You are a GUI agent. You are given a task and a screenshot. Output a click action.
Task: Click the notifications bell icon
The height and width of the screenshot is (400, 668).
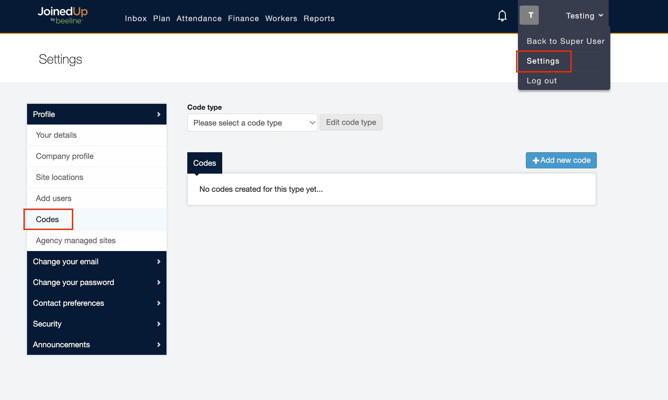pos(502,15)
